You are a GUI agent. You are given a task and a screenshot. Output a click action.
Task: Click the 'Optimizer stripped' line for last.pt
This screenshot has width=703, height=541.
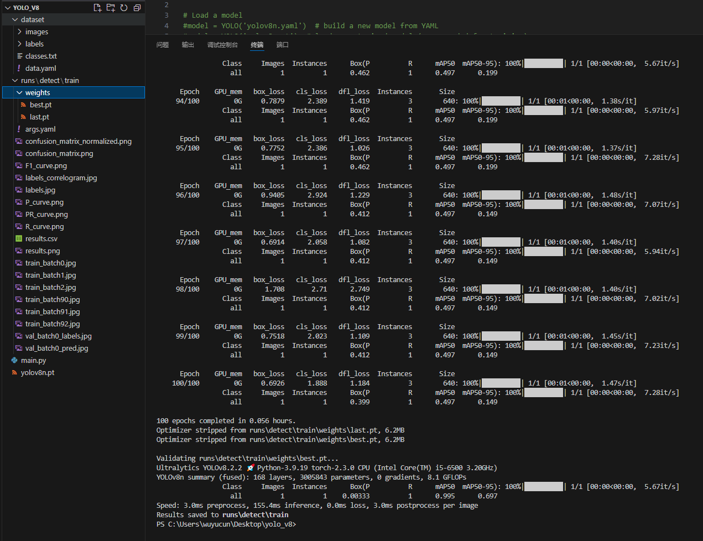[x=280, y=430]
